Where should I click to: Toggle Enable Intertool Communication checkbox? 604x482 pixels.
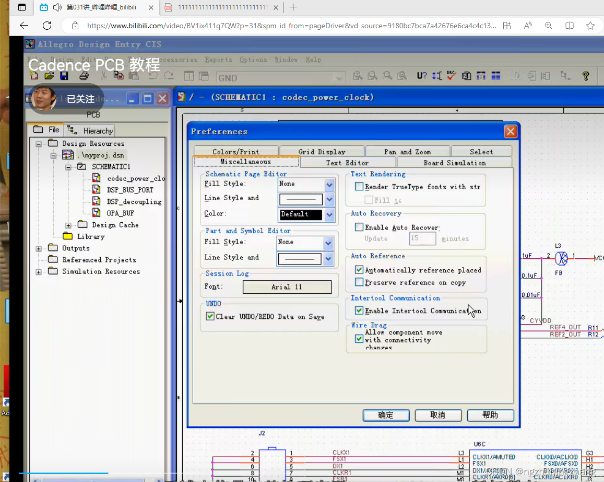359,311
